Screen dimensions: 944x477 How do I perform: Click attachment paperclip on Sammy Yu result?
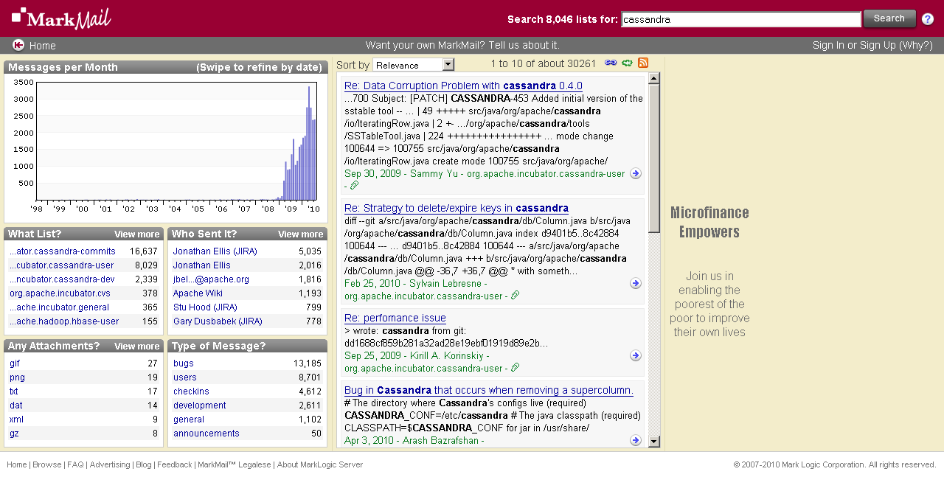pyautogui.click(x=354, y=186)
